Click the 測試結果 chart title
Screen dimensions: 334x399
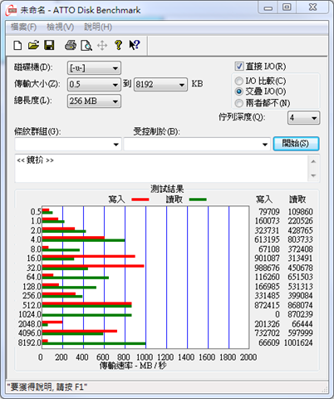167,190
